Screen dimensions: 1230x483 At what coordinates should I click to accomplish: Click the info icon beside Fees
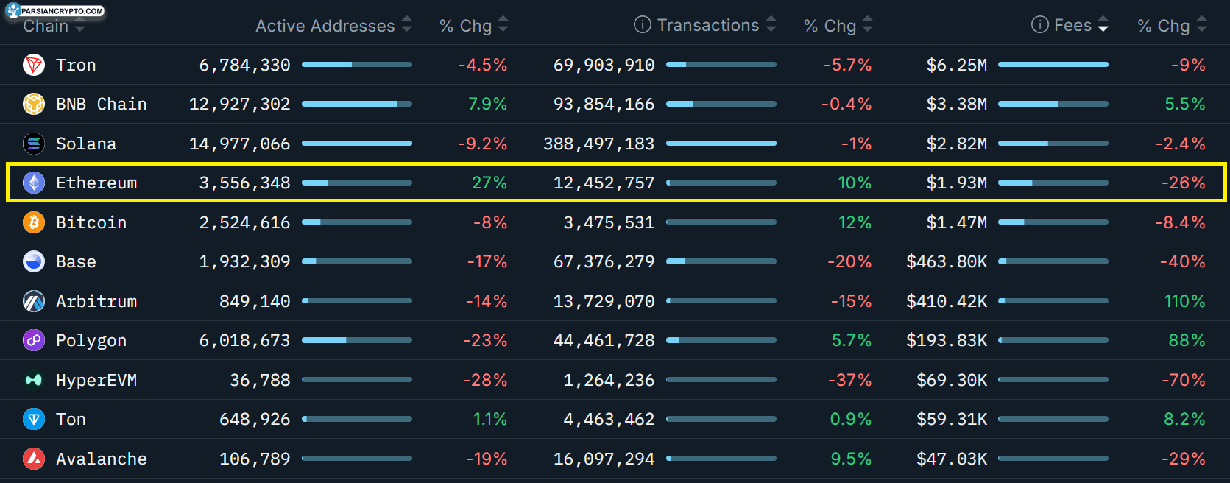1040,25
